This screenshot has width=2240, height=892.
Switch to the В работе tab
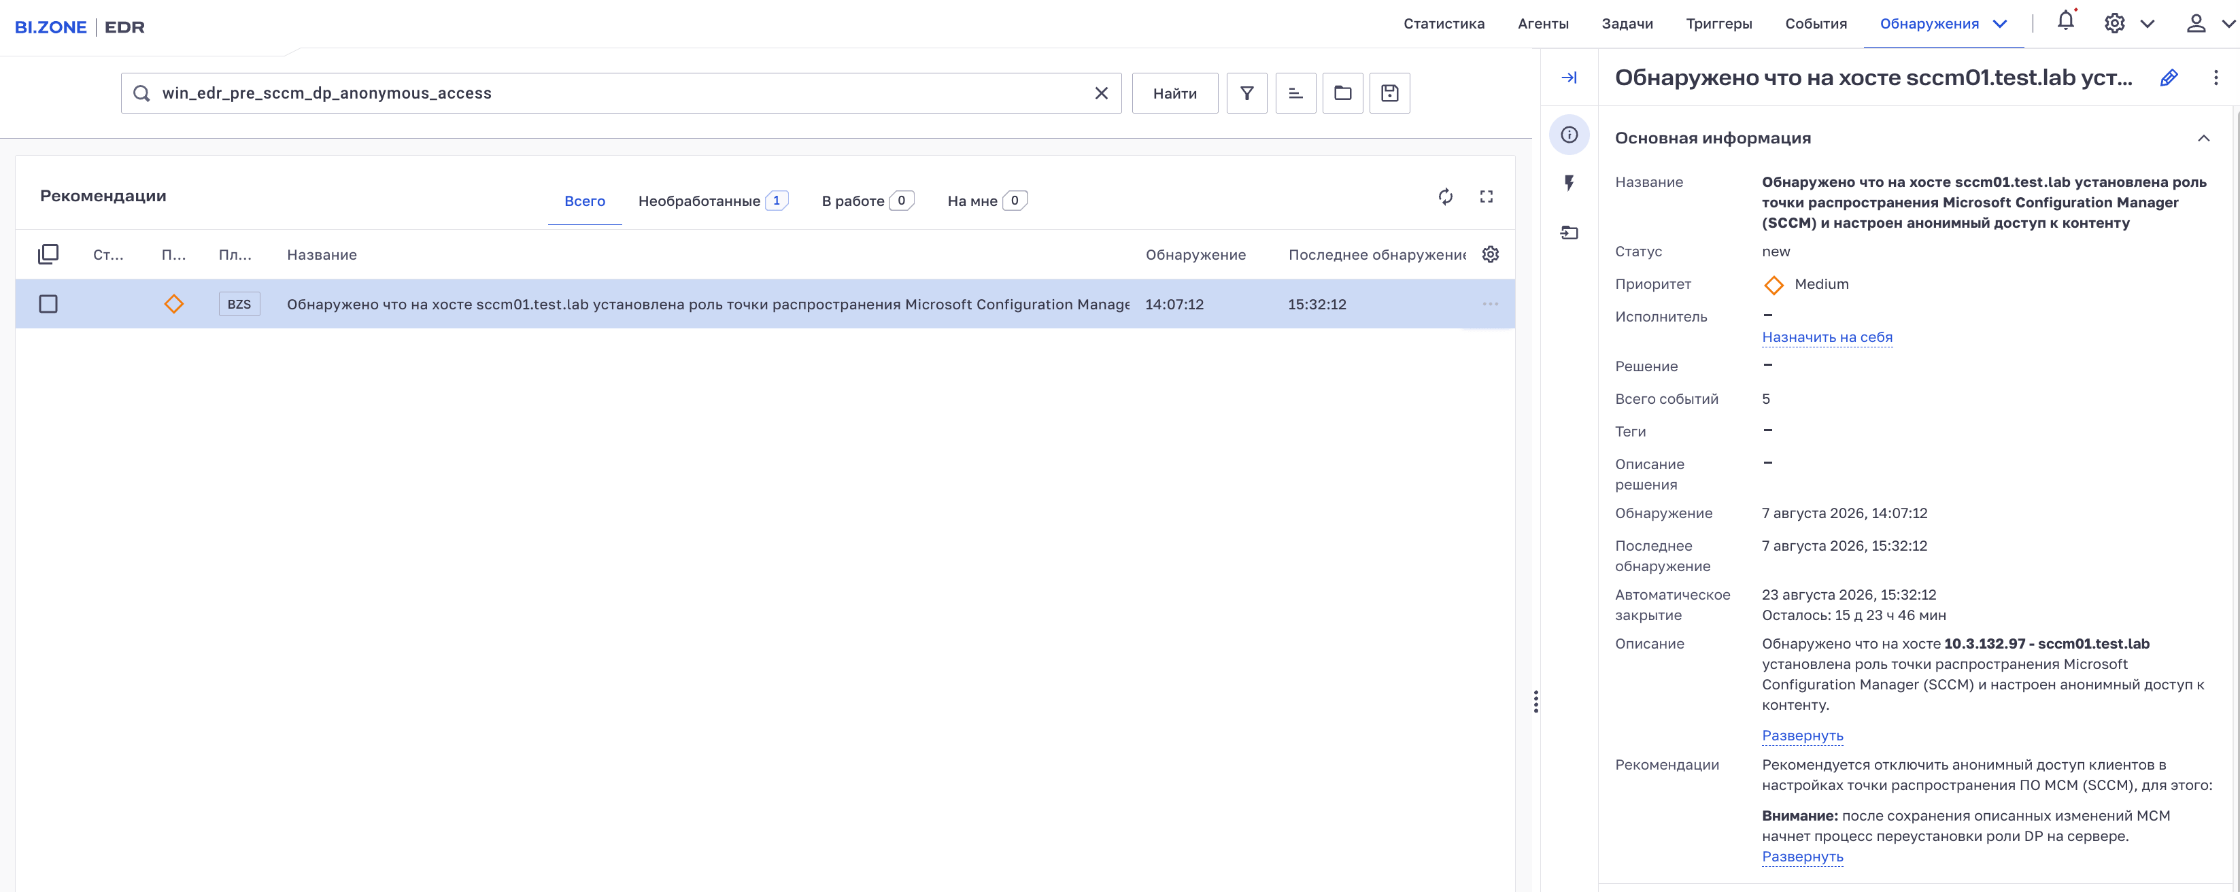(x=867, y=201)
